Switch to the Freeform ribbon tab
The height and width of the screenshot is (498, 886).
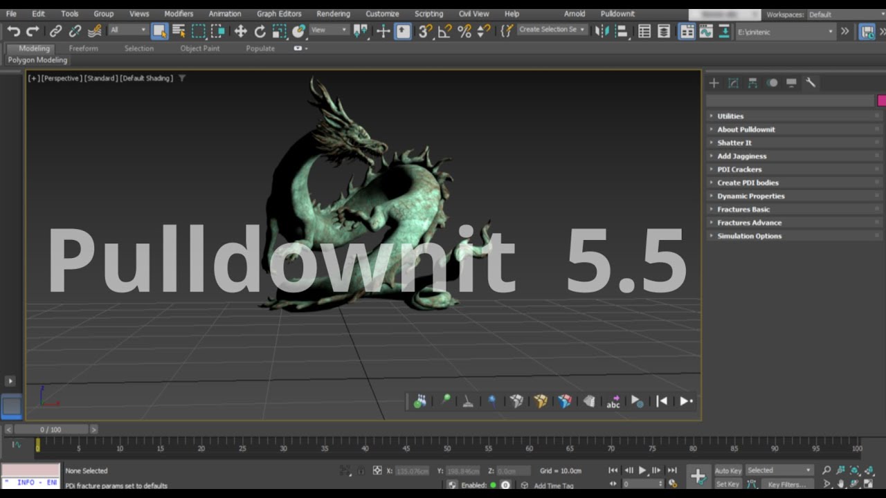click(x=83, y=48)
